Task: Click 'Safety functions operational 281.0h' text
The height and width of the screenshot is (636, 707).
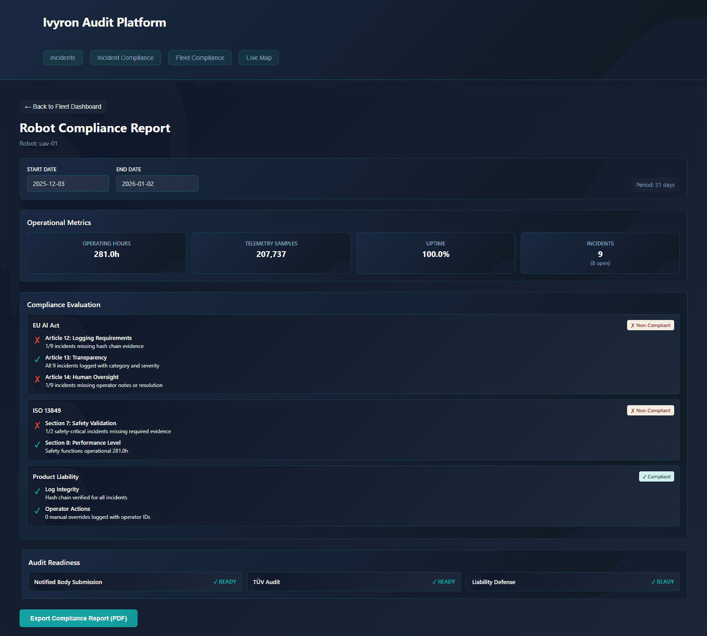Action: 87,451
